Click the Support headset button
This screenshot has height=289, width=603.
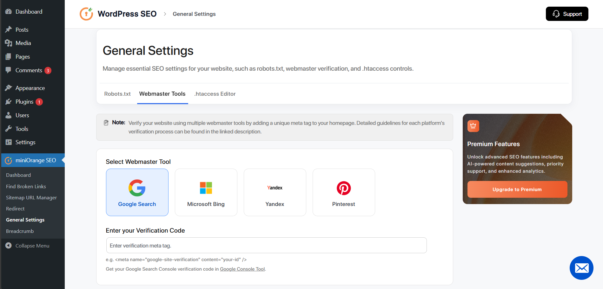567,14
